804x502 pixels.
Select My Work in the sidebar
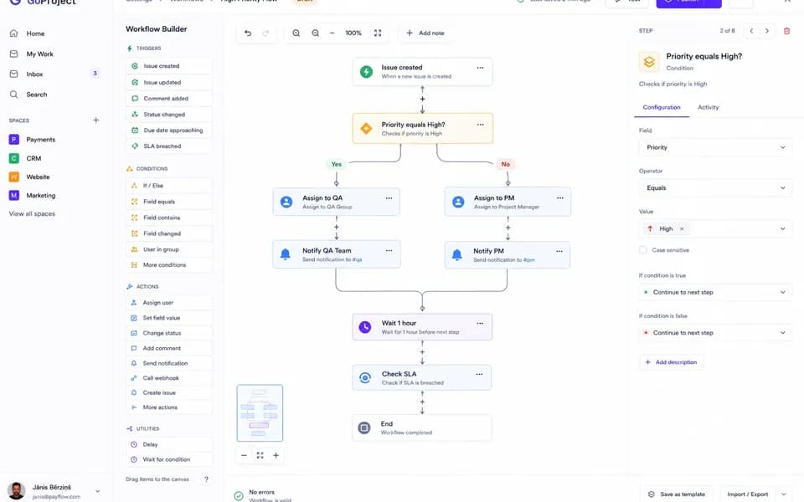39,54
